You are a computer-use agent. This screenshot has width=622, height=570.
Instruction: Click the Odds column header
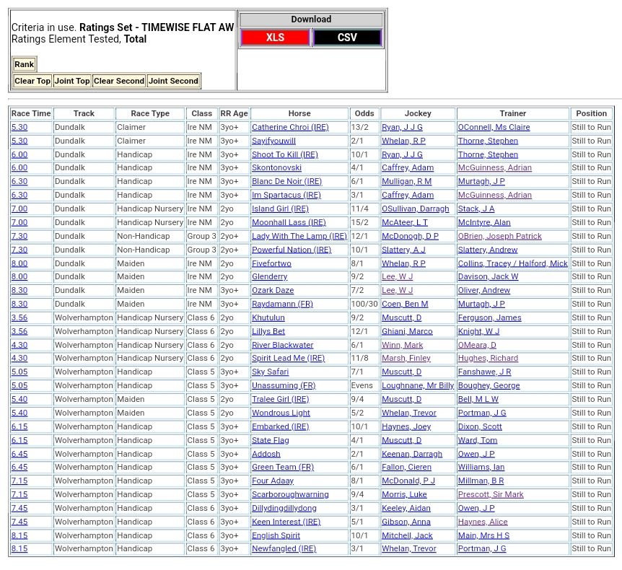pos(364,113)
